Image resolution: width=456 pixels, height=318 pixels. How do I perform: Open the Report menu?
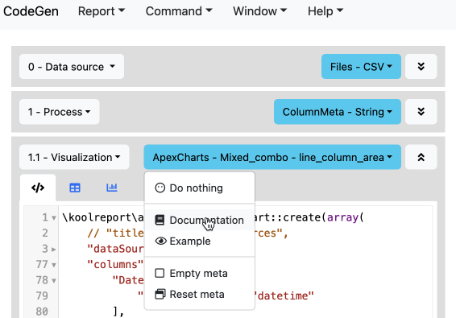[102, 11]
